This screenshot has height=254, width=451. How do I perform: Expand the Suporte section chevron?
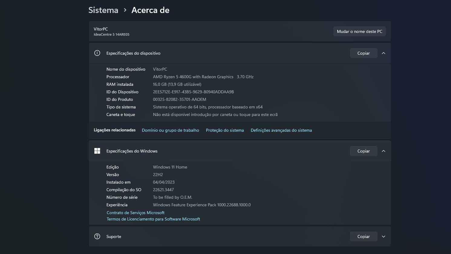pyautogui.click(x=384, y=236)
